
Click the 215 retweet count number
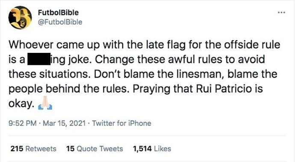17,149
